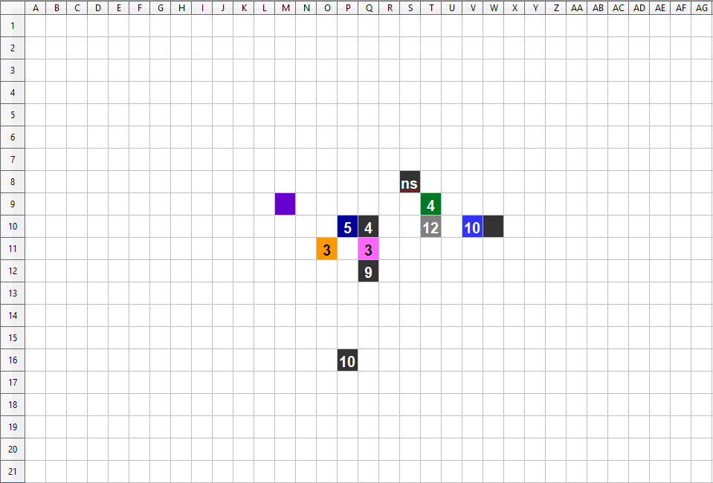Select row 1 via its header
Image resolution: width=713 pixels, height=483 pixels.
point(12,26)
